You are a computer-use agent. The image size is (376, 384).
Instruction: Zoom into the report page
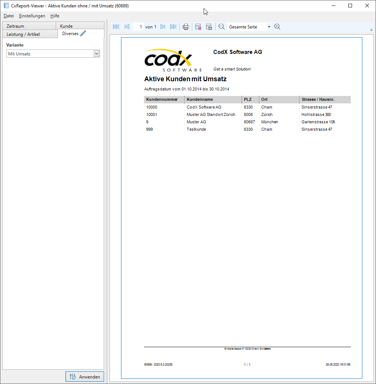(277, 26)
